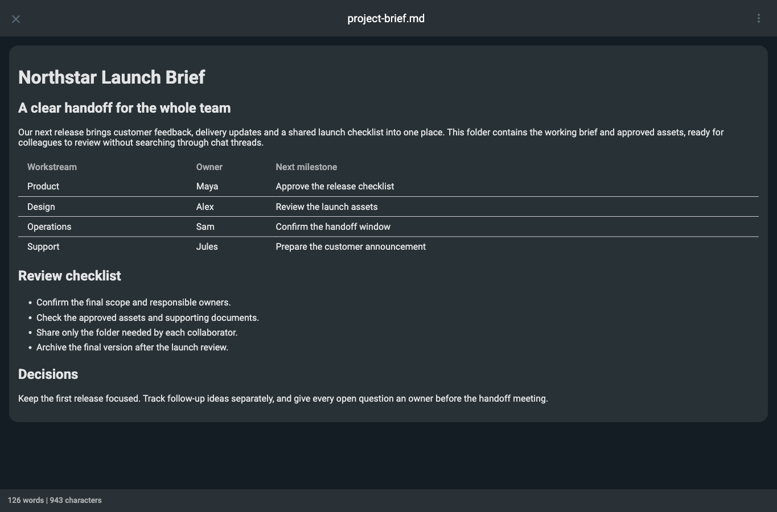
Task: Select the Jules owner cell
Action: click(207, 247)
